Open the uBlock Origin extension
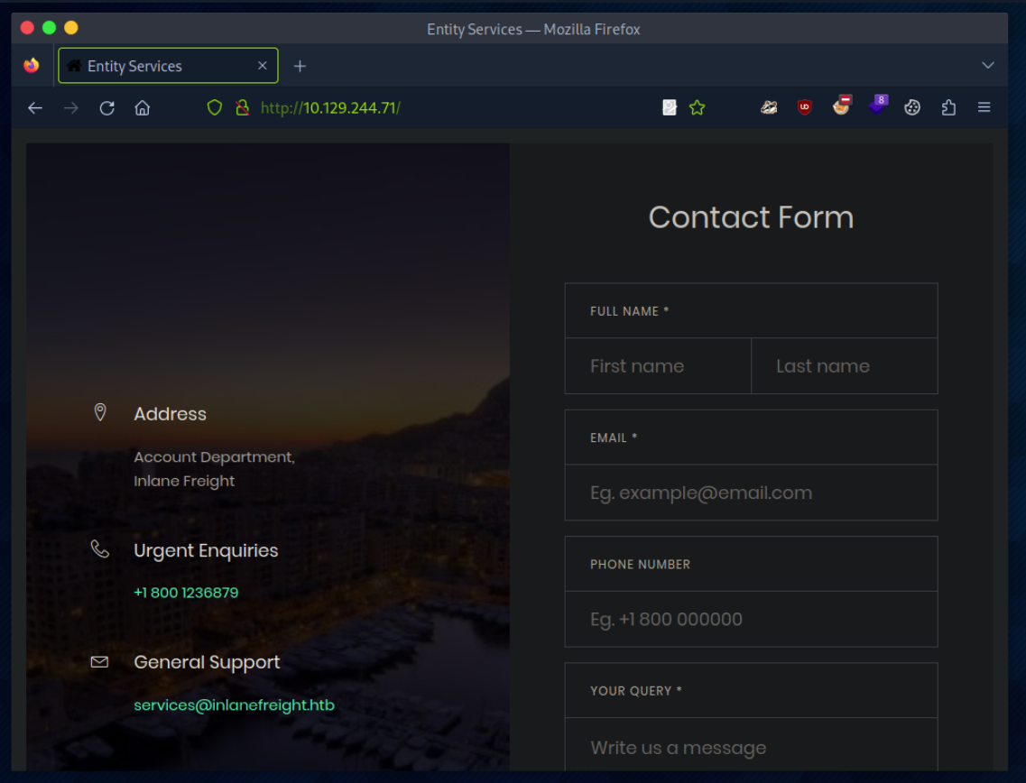Viewport: 1026px width, 783px height. [804, 108]
